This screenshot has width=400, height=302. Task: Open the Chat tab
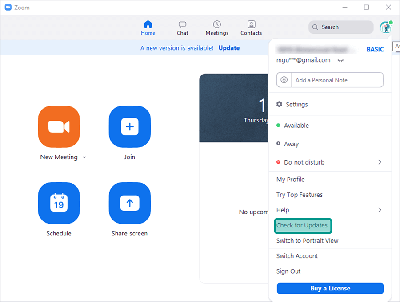click(182, 28)
